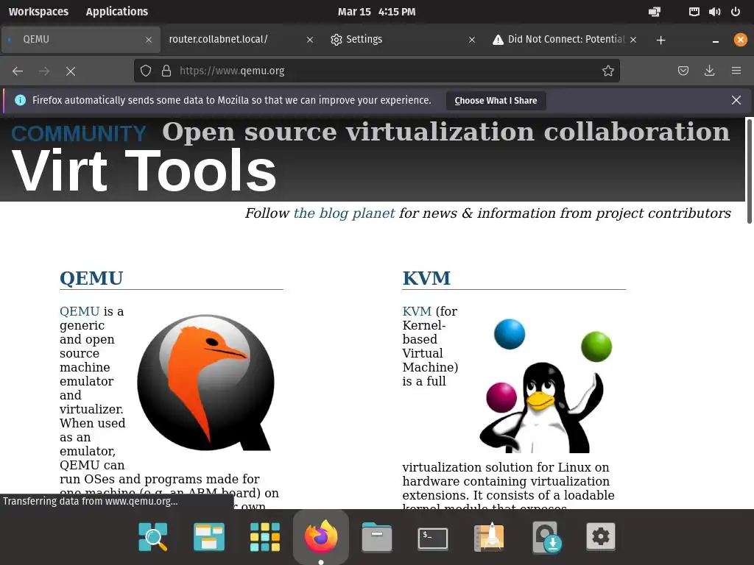The width and height of the screenshot is (754, 565).
Task: Switch to the QEMU tab
Action: tap(81, 40)
